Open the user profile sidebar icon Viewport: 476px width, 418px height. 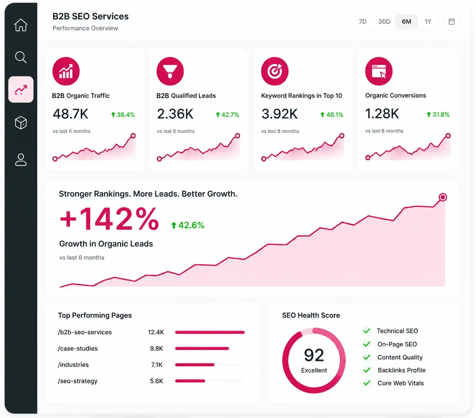click(21, 160)
